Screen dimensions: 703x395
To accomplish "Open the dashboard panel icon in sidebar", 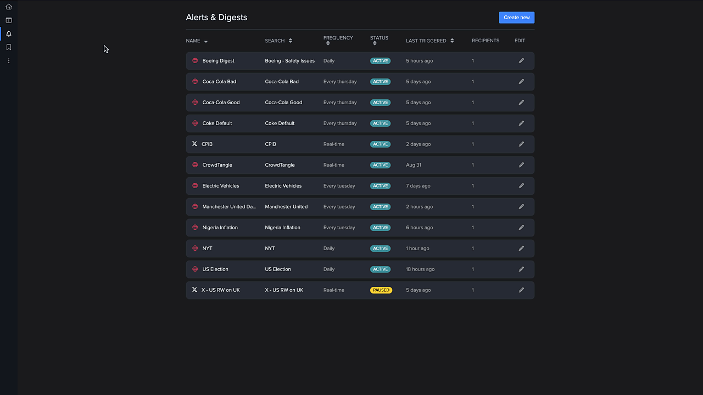I will click(x=9, y=20).
